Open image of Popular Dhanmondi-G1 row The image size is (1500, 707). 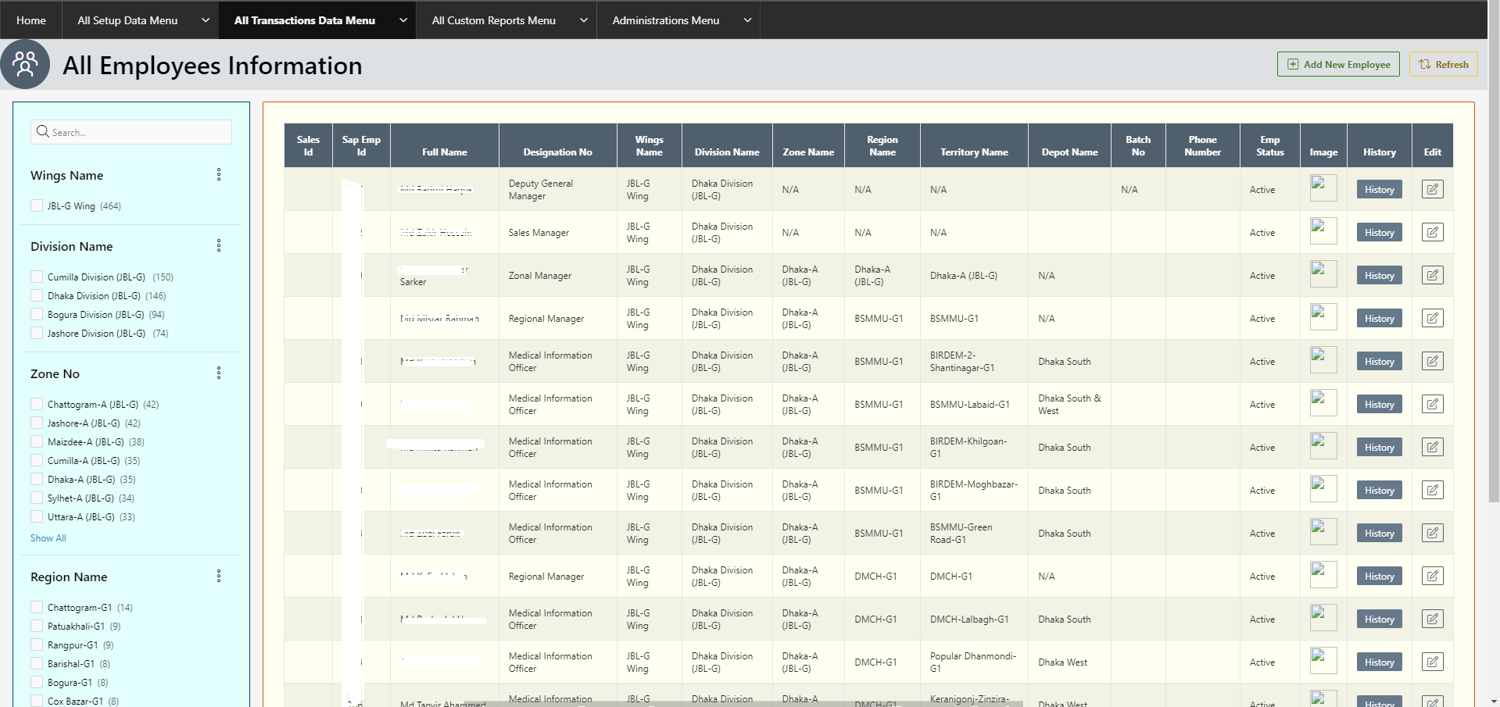tap(1323, 661)
